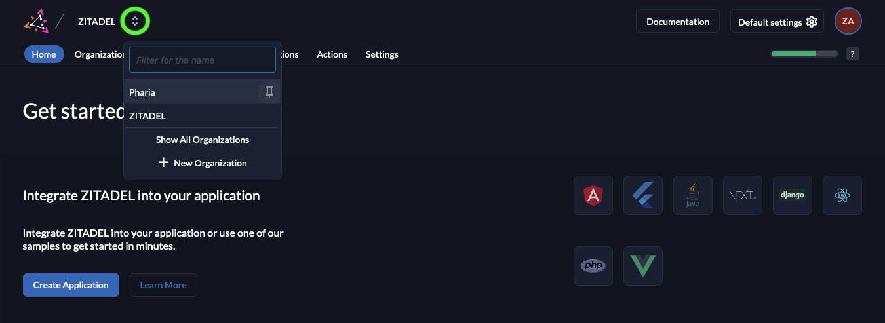Click the green onboarding progress bar
This screenshot has width=885, height=323.
pos(804,54)
